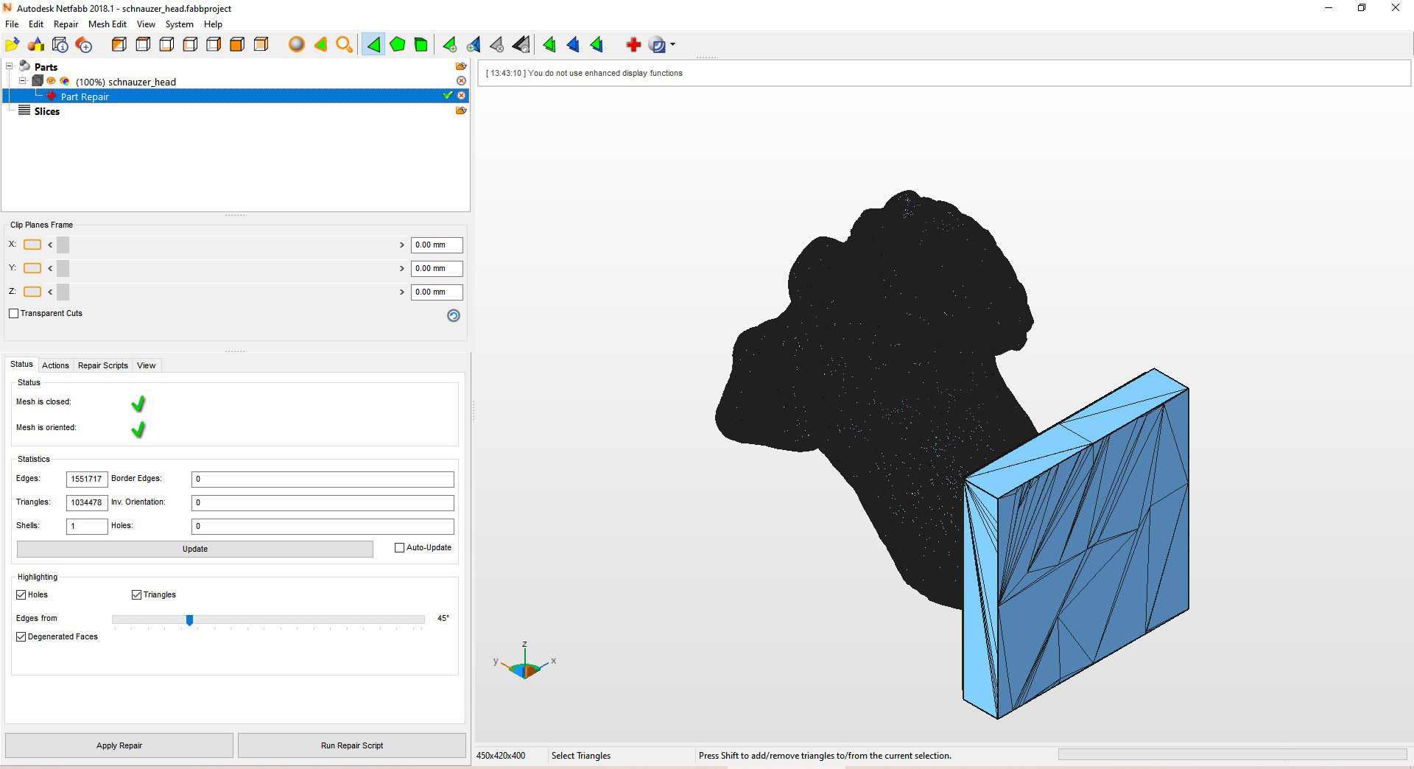Image resolution: width=1414 pixels, height=769 pixels.
Task: Remove schnauzer_head part with red X
Action: pyautogui.click(x=461, y=81)
